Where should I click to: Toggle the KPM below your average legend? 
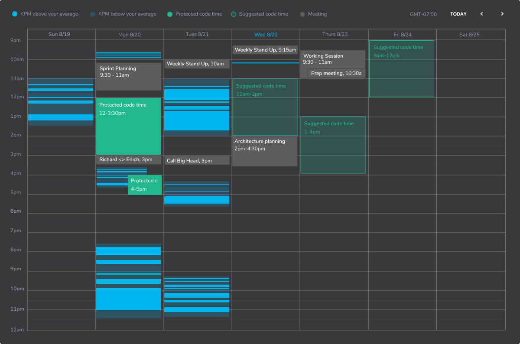pyautogui.click(x=123, y=14)
